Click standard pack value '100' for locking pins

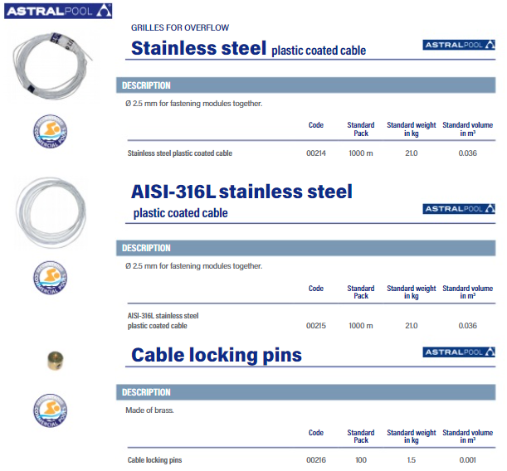pyautogui.click(x=361, y=460)
